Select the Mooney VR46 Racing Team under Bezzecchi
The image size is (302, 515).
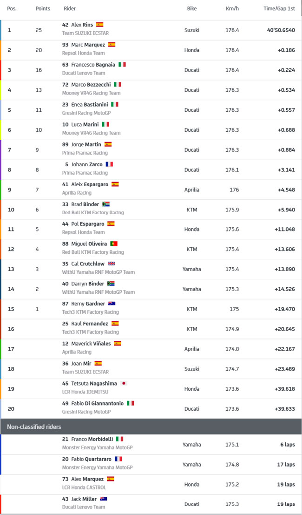click(91, 93)
